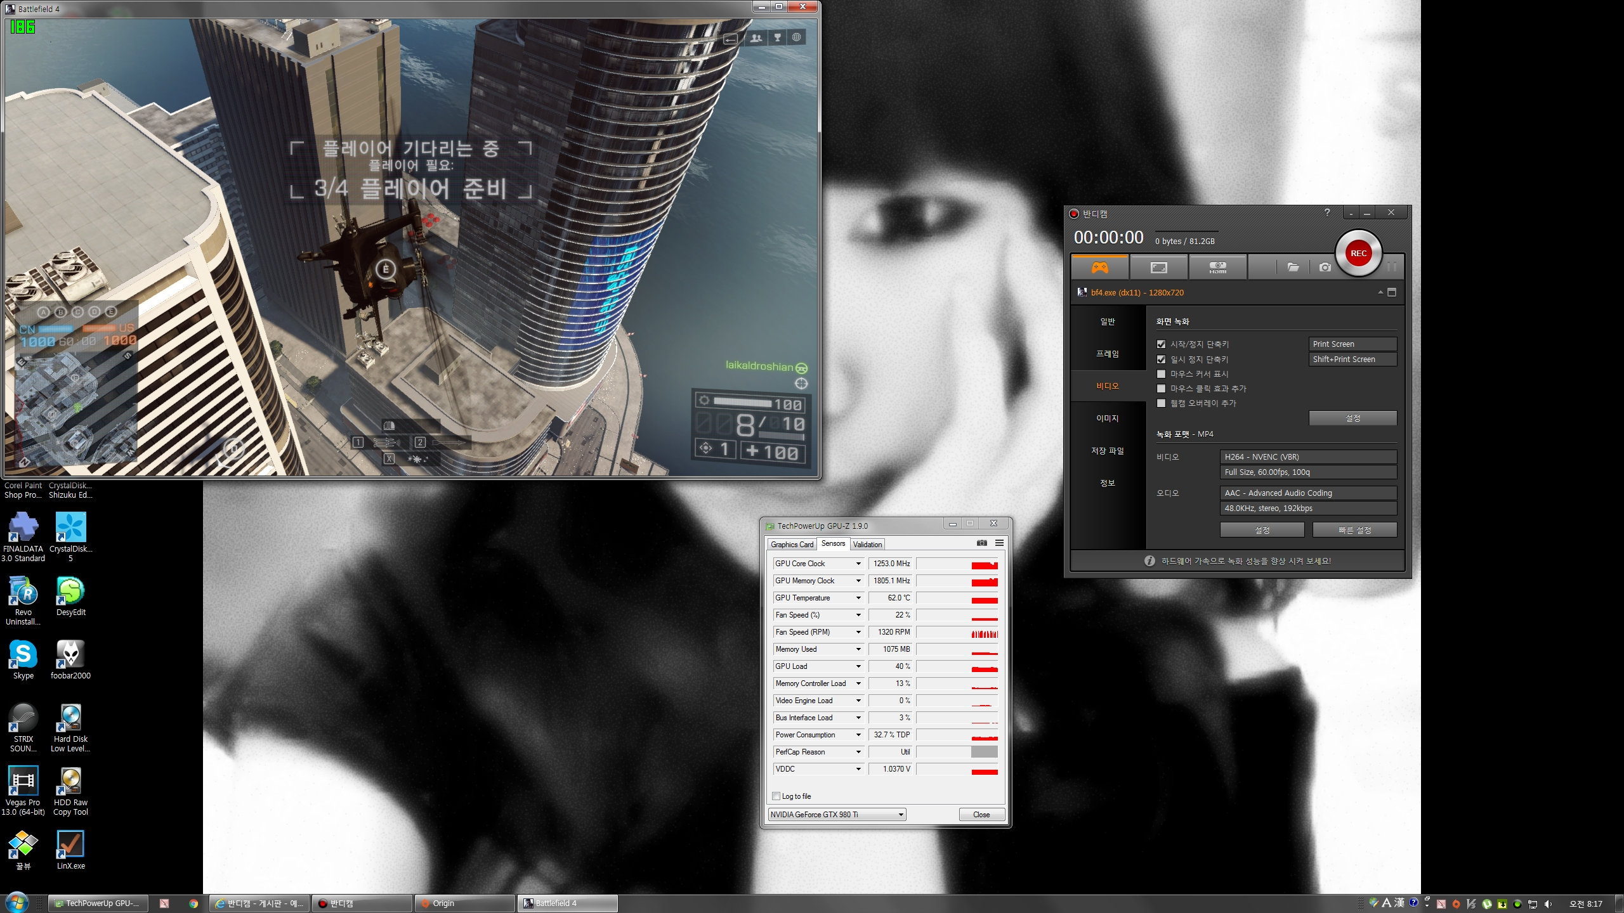The image size is (1624, 913).
Task: Enable 마우스 클릭 효과 추가 checkbox
Action: tap(1161, 389)
